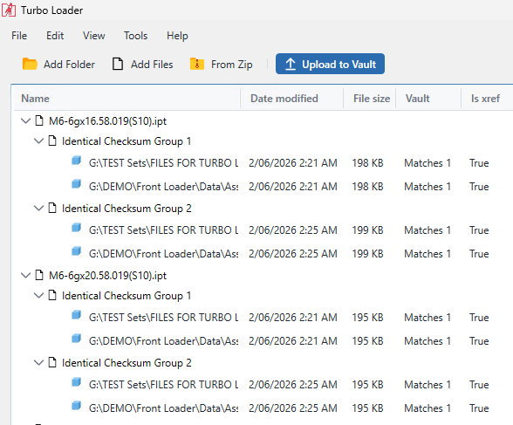Click Matches 1 in the 198 KB TEST Sets row

[x=427, y=162]
